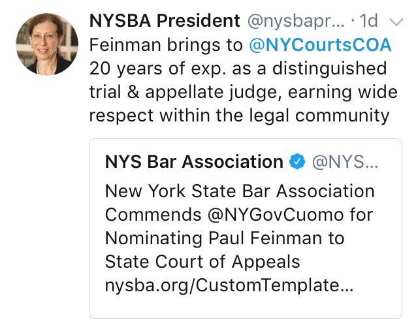Tap the "respect within the legal community" line
Screen dimensions: 418x320
pos(239,116)
